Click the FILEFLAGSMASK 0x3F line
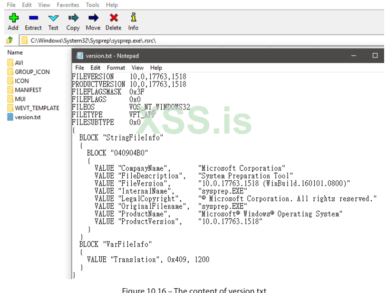This screenshot has width=387, height=293. point(108,92)
